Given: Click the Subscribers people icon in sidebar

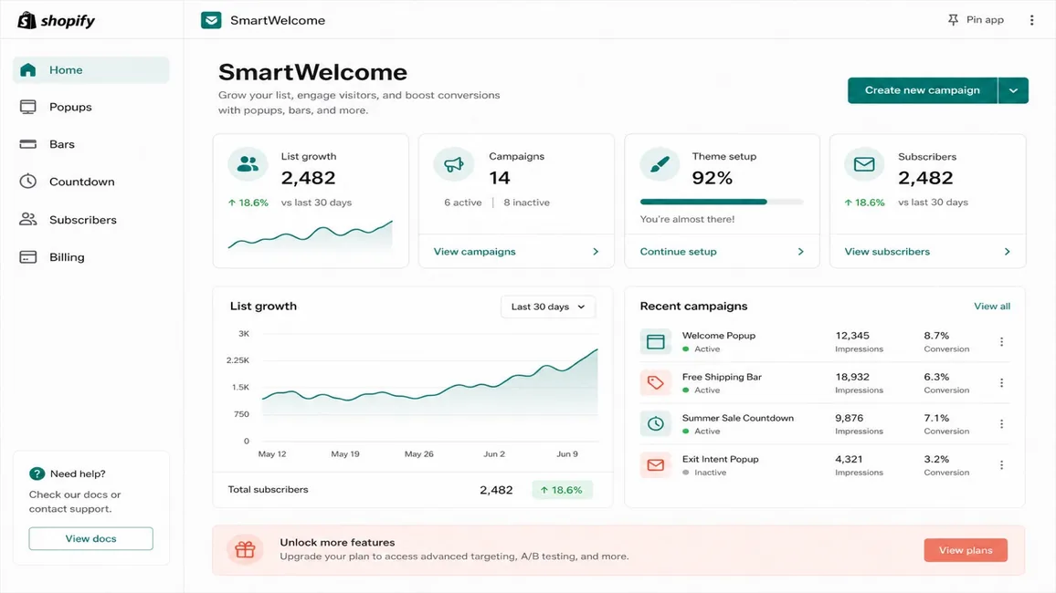Looking at the screenshot, I should (x=27, y=219).
